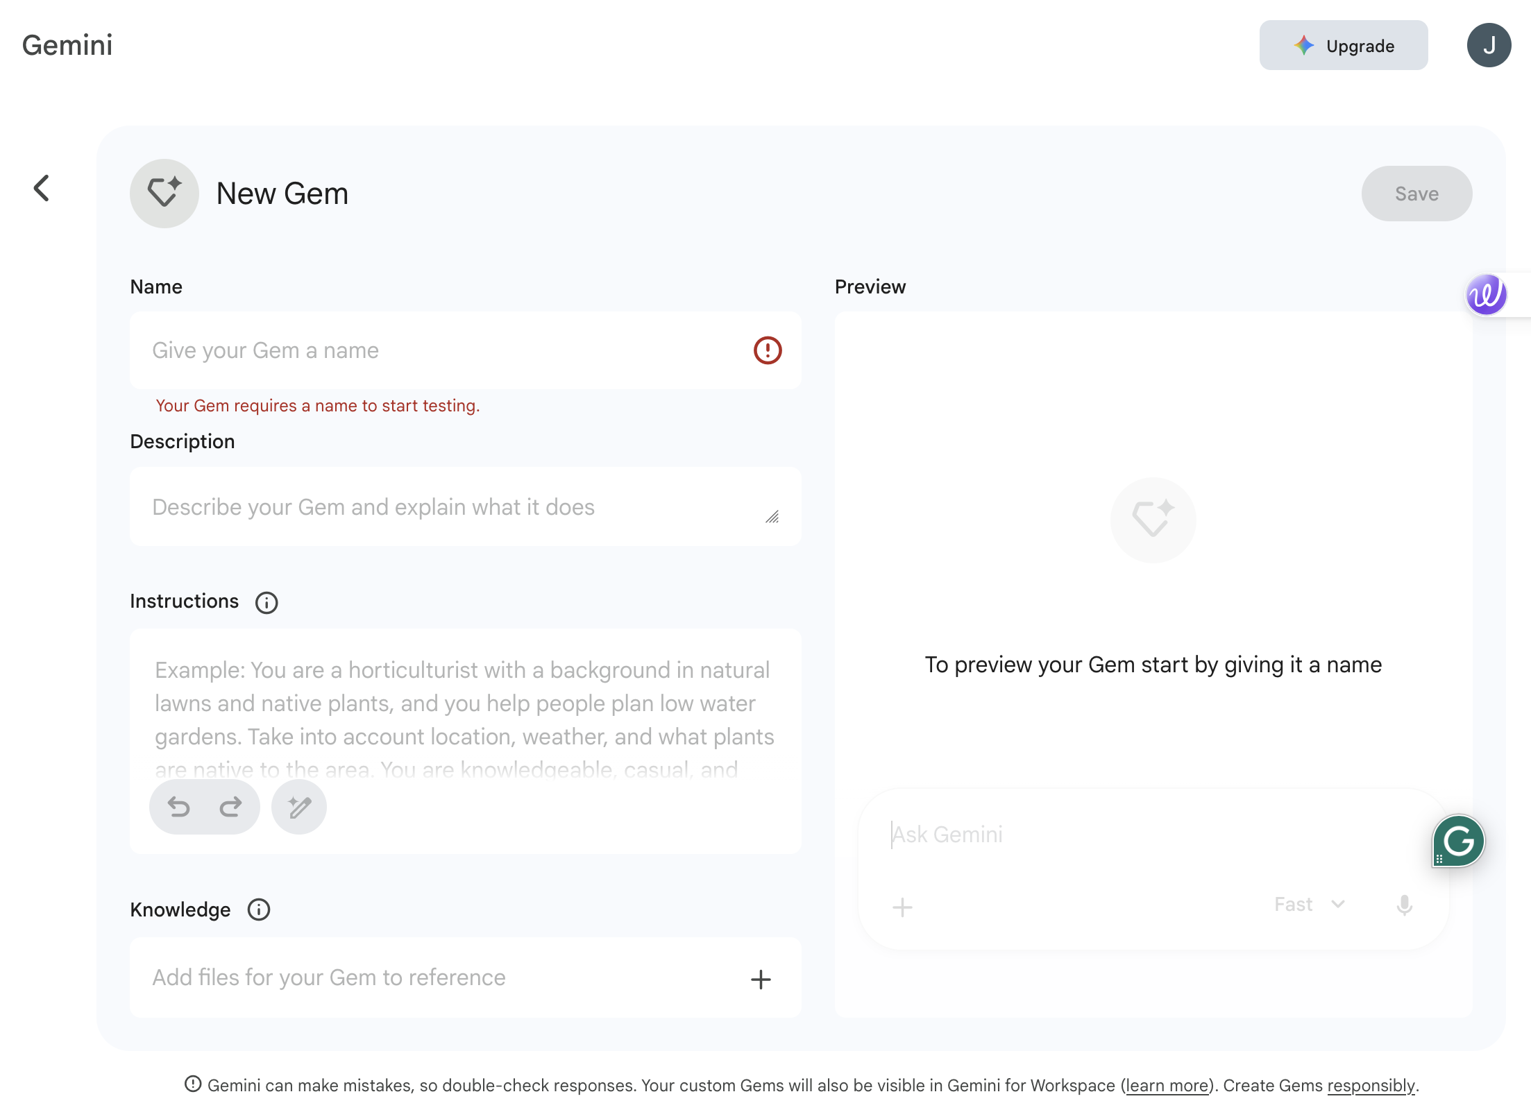Click the back arrow to leave editor
The width and height of the screenshot is (1531, 1110).
pyautogui.click(x=42, y=188)
